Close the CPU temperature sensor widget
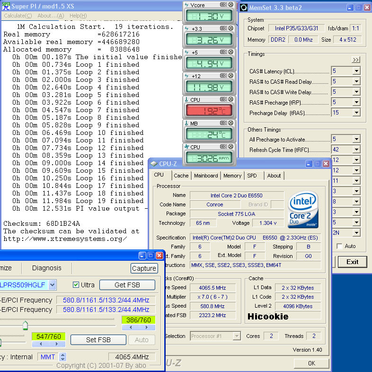This screenshot has height=372, width=372. (x=230, y=100)
